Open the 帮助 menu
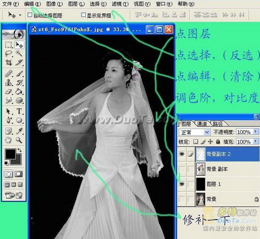 [x=186, y=4]
